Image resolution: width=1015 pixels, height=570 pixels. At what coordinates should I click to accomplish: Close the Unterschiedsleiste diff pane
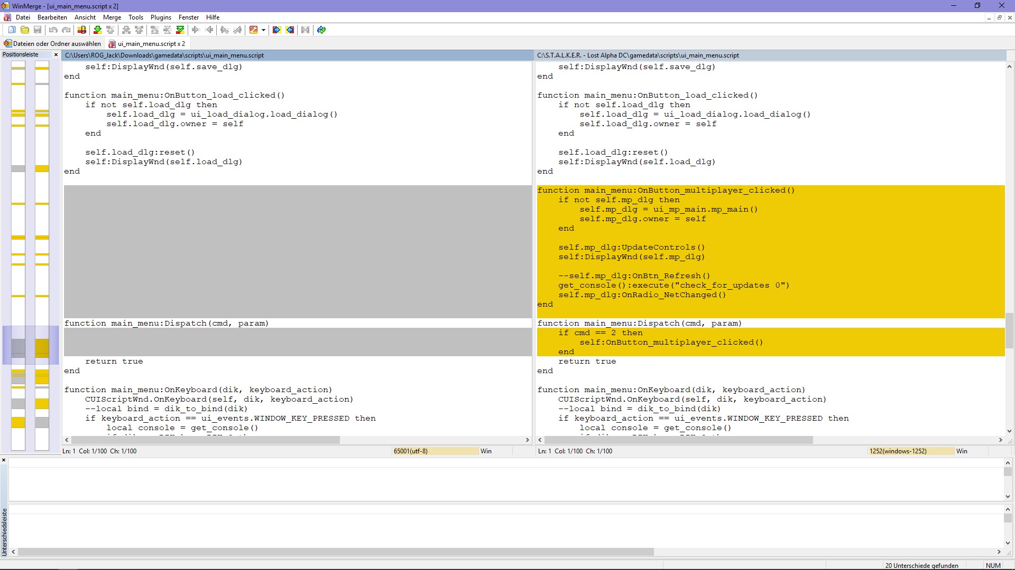4,460
